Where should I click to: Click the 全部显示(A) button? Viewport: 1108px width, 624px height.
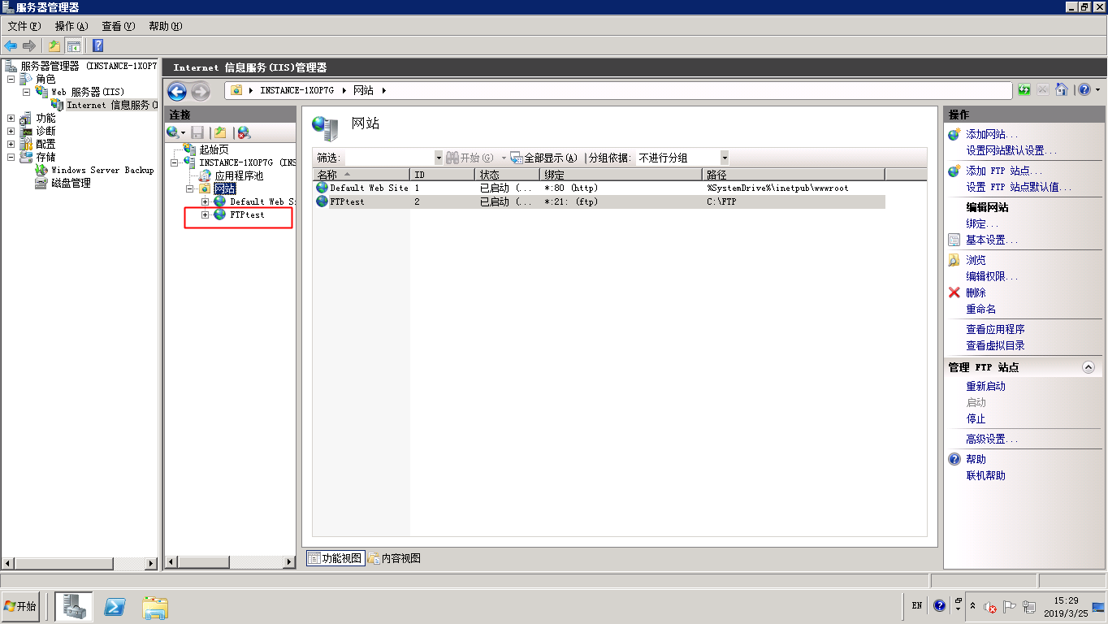coord(543,158)
